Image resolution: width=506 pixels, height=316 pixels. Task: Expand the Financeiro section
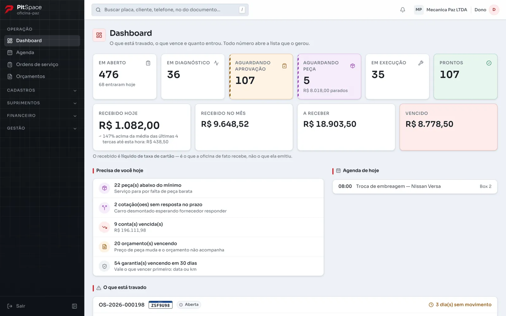tap(42, 116)
